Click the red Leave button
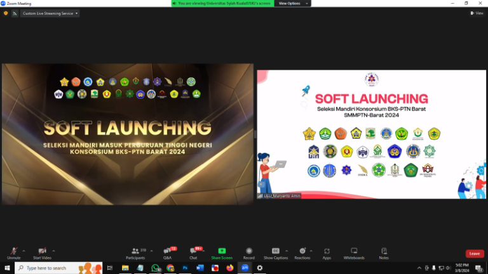 475,254
